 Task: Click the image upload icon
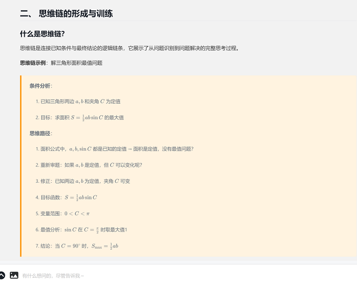click(x=14, y=276)
